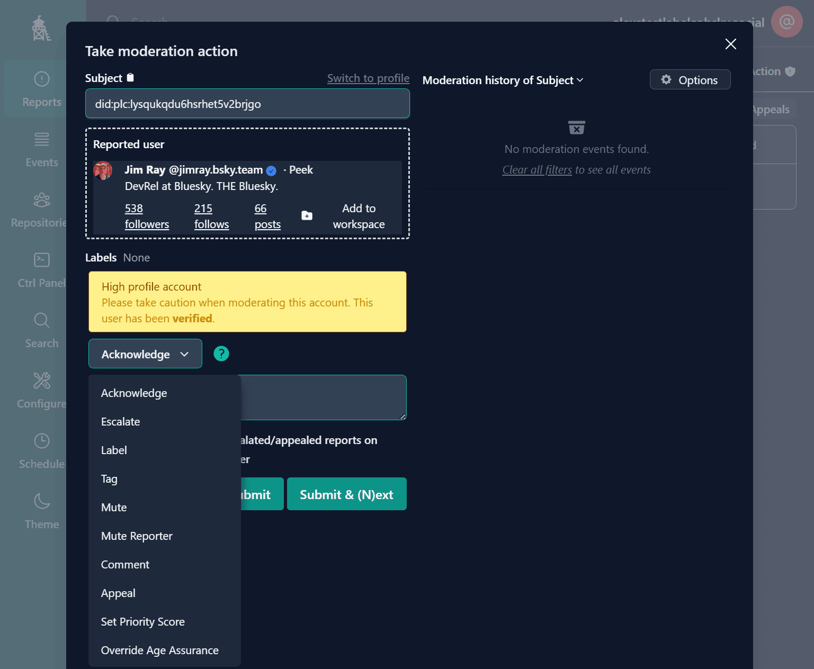The width and height of the screenshot is (814, 669).
Task: Click Peek next to Jim Ray's handle
Action: 301,170
